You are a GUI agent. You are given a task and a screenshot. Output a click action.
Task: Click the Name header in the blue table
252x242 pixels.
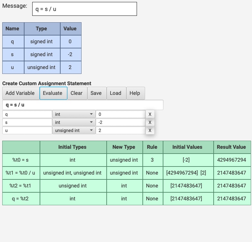pyautogui.click(x=13, y=29)
